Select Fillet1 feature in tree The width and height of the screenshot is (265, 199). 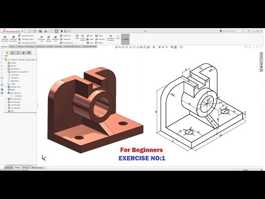[12, 90]
